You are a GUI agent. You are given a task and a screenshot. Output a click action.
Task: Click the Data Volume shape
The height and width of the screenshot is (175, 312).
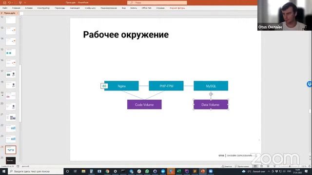point(211,105)
